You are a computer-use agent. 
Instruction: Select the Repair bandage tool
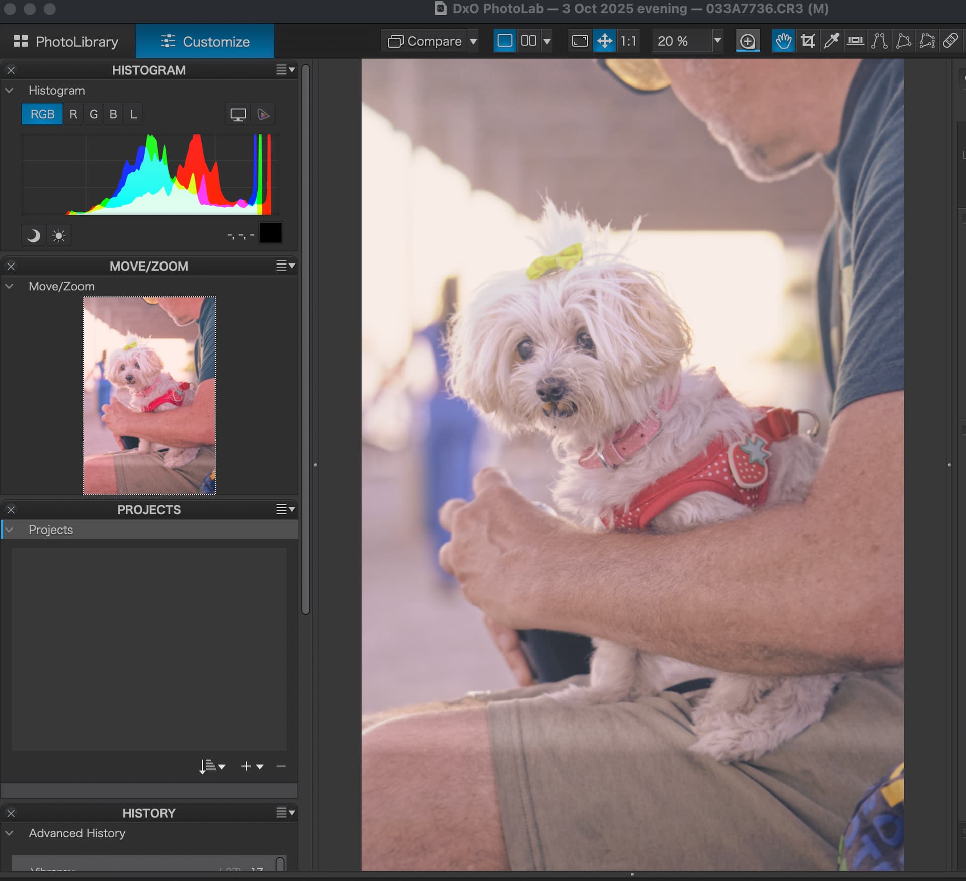click(950, 41)
